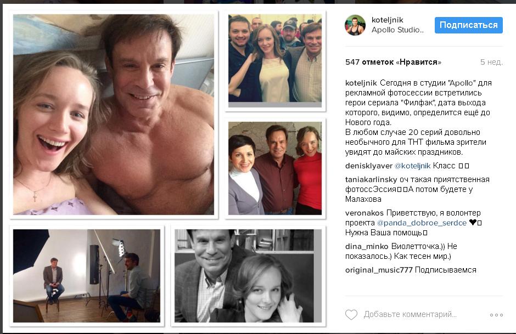Image resolution: width=516 pixels, height=334 pixels.
Task: Open the koteljnik username in the header
Action: pyautogui.click(x=388, y=20)
